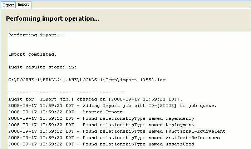Click the 'Adding Import job with ID=[50002]' line
Viewport: 251px width, 149px height.
pyautogui.click(x=112, y=106)
